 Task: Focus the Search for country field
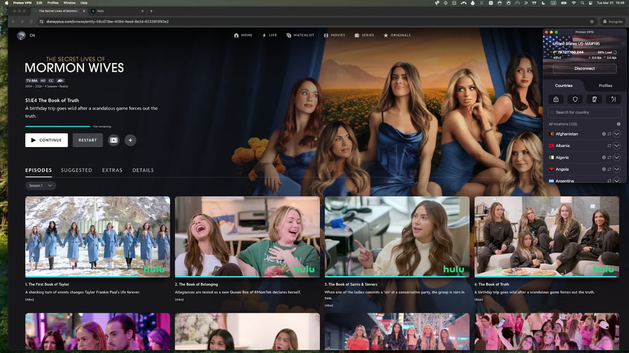585,113
